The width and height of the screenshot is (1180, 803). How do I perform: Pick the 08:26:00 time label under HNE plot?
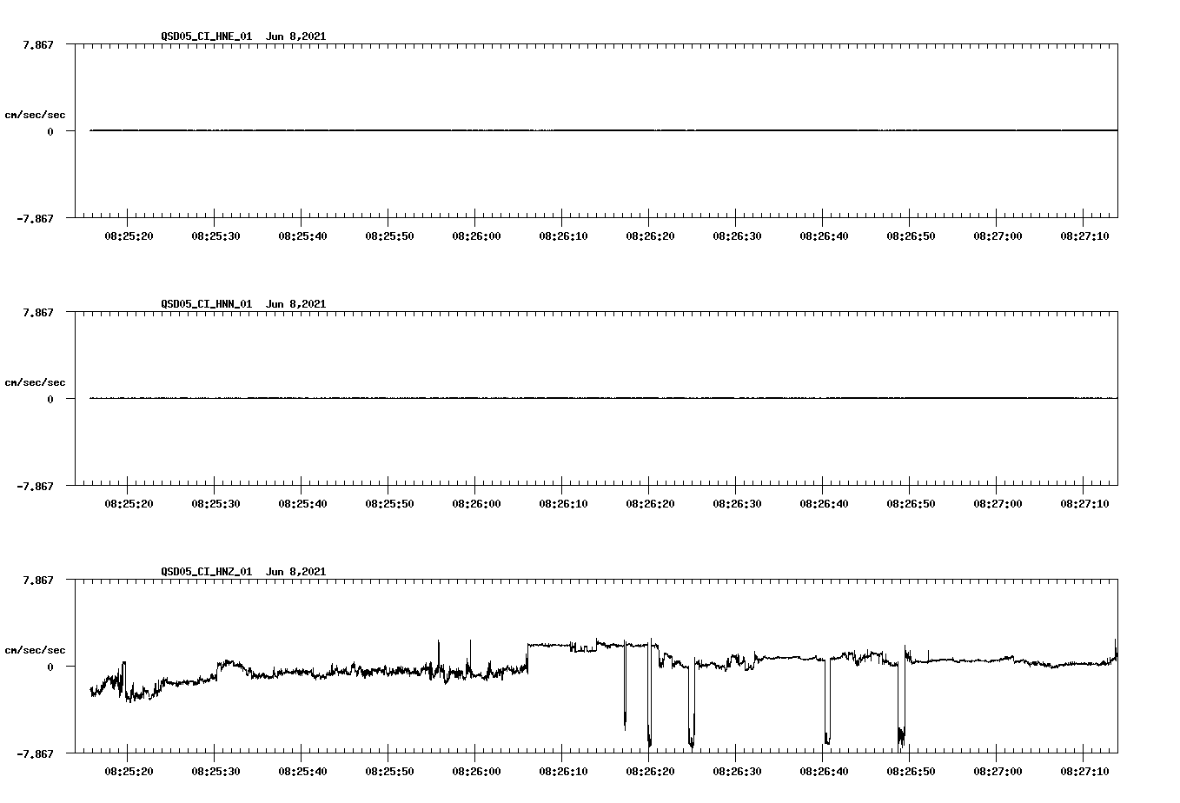click(476, 236)
